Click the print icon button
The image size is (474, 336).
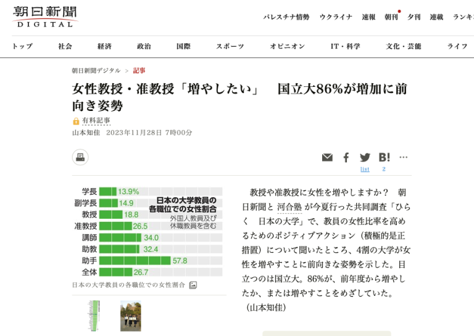point(80,157)
